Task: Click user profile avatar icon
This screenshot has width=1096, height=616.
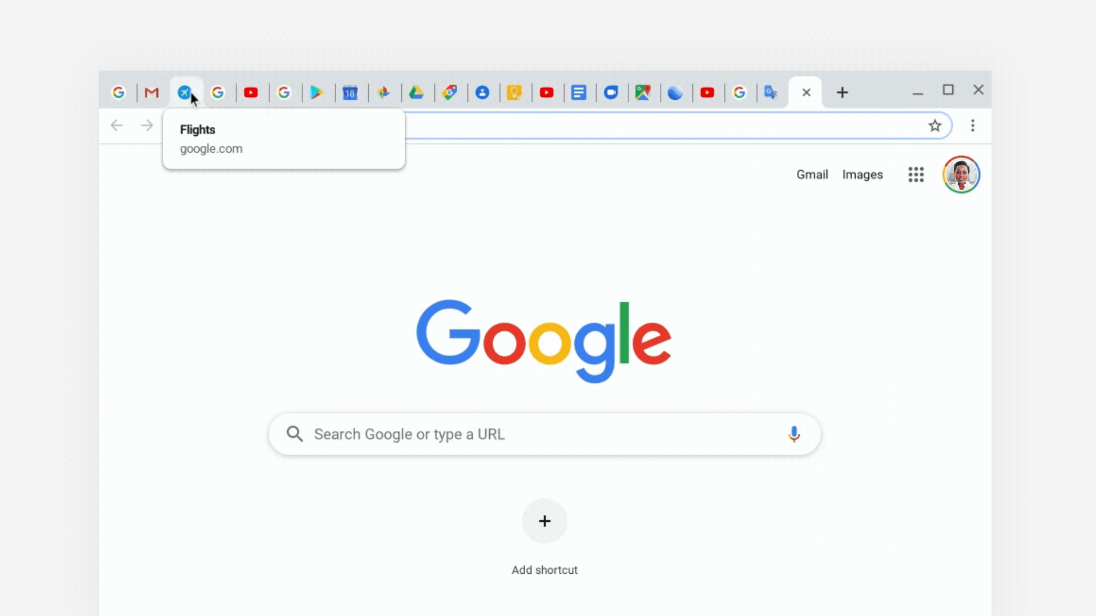Action: click(x=962, y=175)
